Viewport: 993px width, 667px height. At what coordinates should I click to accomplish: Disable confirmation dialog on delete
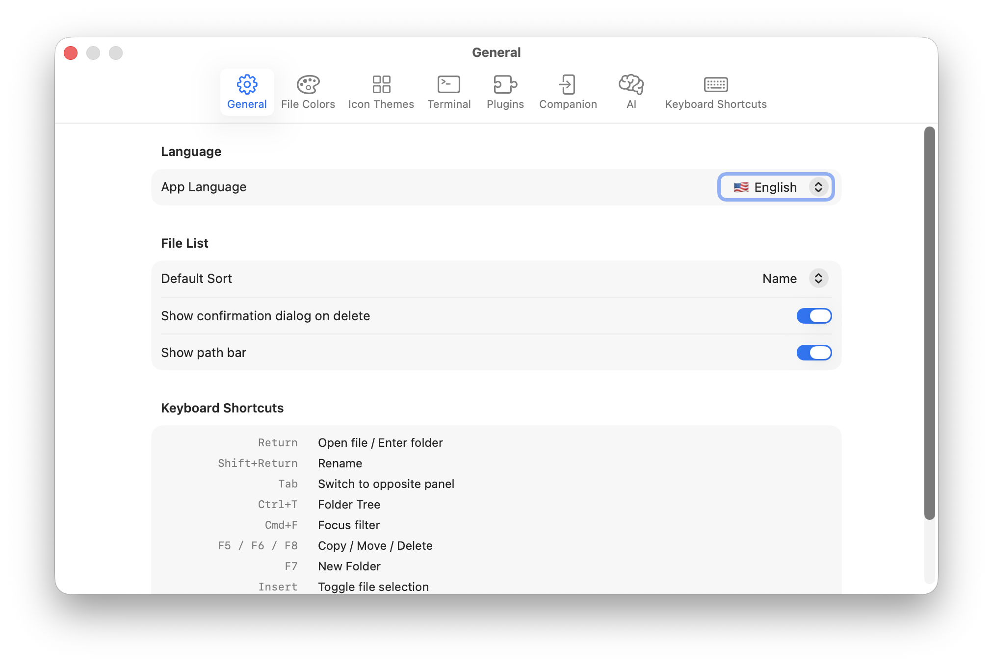pyautogui.click(x=814, y=316)
